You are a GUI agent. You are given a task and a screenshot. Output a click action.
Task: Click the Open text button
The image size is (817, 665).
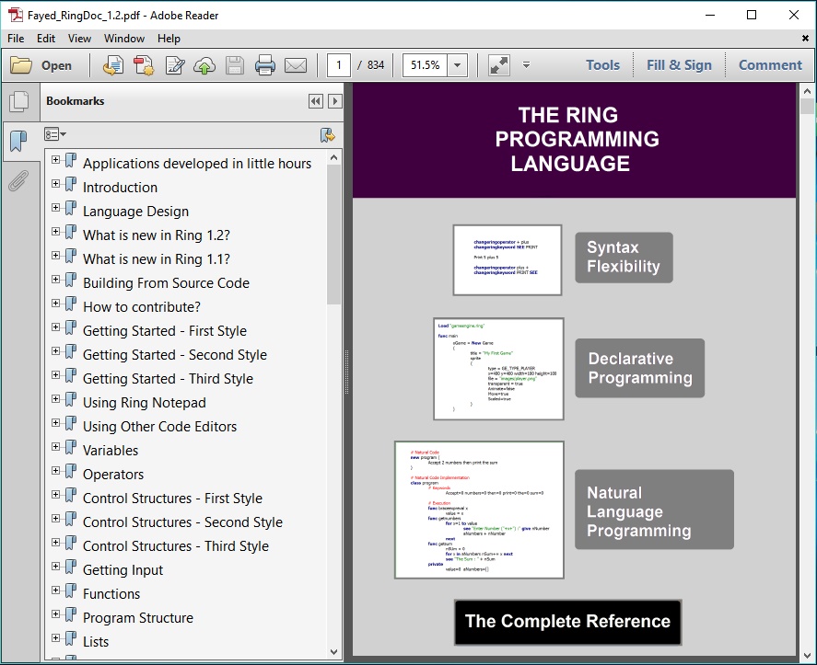[56, 65]
